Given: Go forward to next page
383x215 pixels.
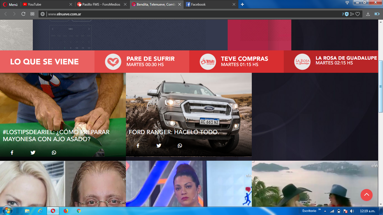Looking at the screenshot, I should click(x=14, y=14).
